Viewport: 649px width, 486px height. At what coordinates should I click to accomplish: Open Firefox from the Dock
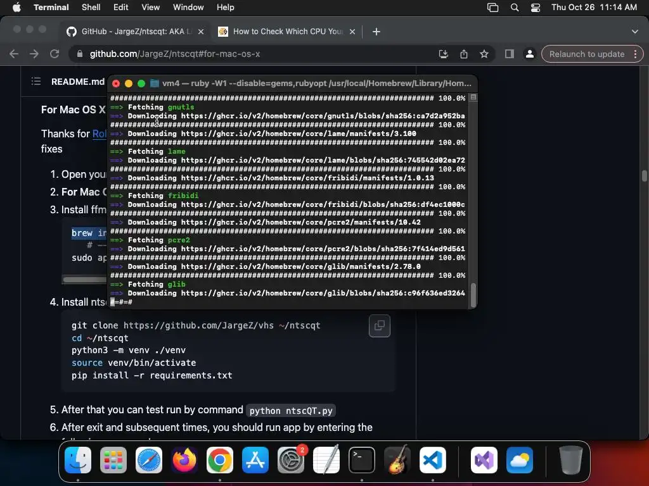tap(184, 460)
